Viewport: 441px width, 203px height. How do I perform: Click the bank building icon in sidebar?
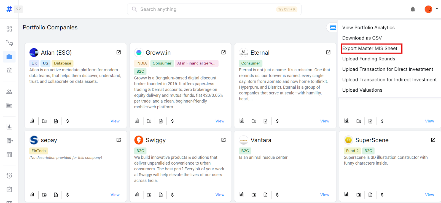click(9, 71)
